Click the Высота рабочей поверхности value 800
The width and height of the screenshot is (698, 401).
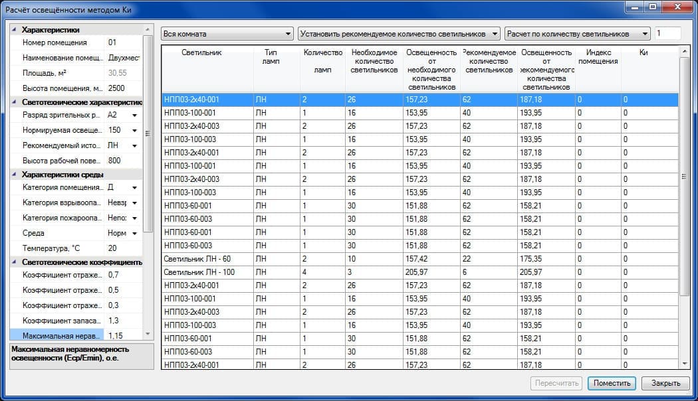click(x=123, y=161)
